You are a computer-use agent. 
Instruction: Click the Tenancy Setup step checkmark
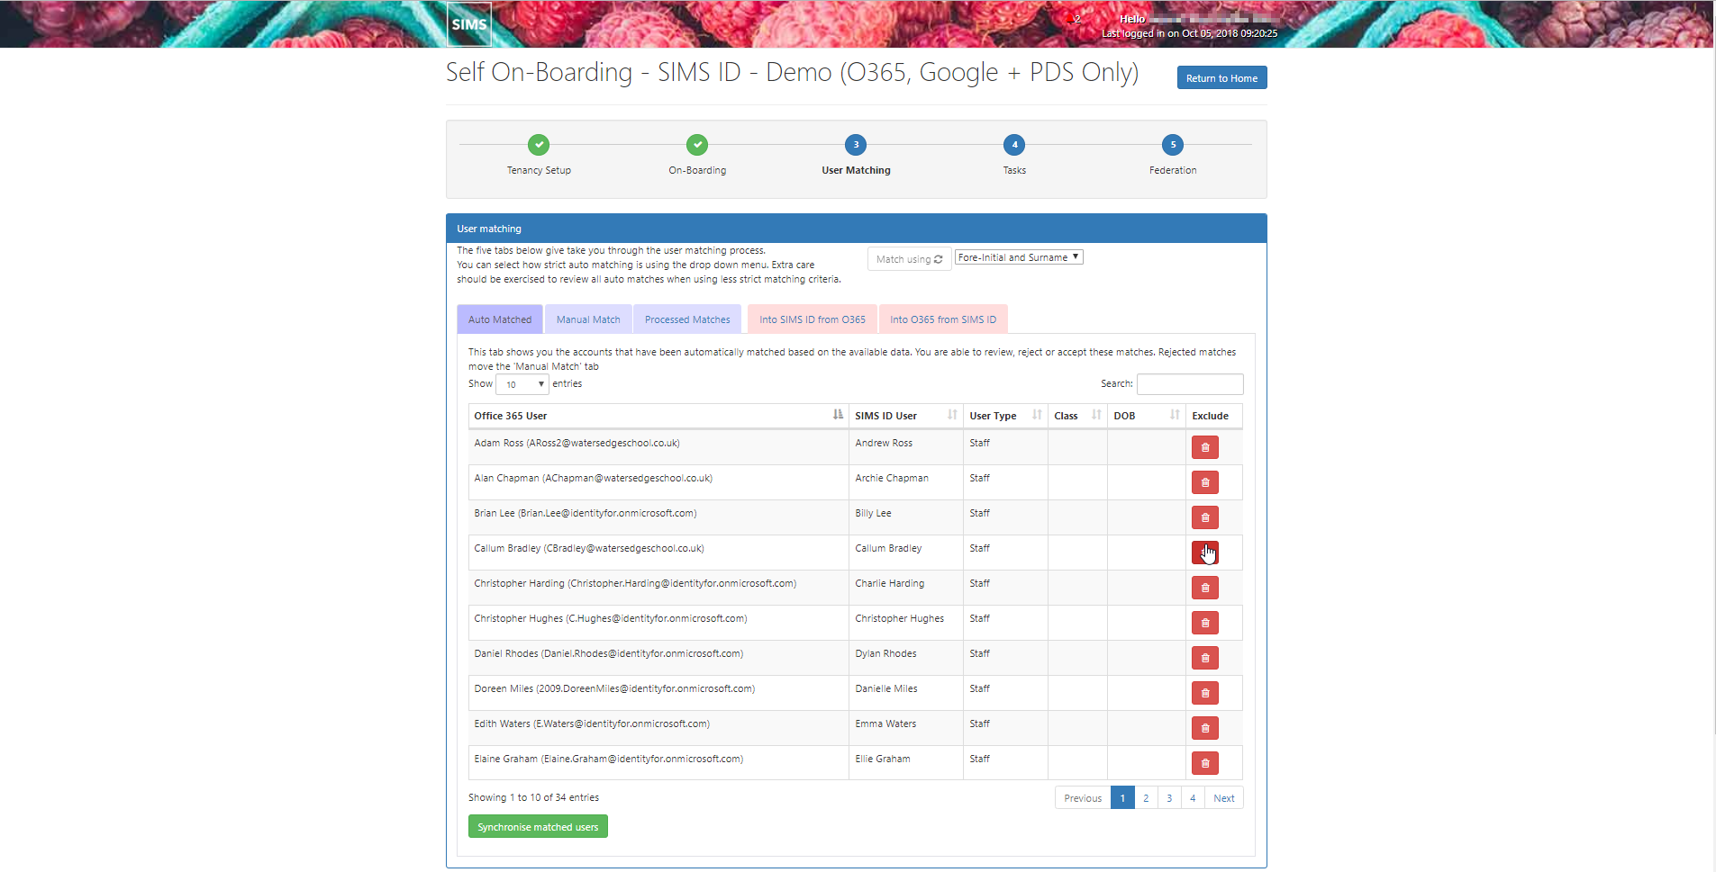(x=539, y=145)
